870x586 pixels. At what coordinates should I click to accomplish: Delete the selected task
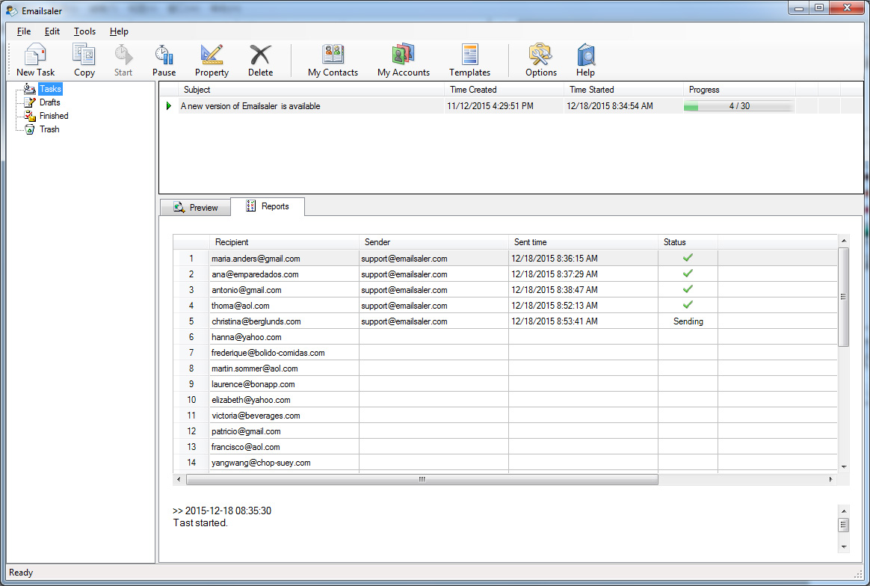260,60
